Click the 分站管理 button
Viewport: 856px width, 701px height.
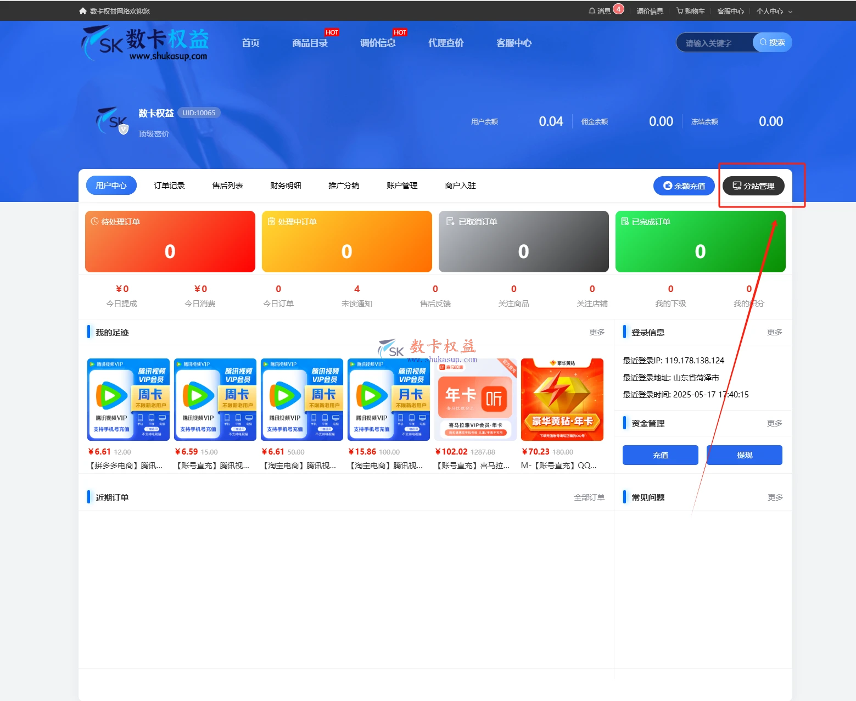coord(753,186)
